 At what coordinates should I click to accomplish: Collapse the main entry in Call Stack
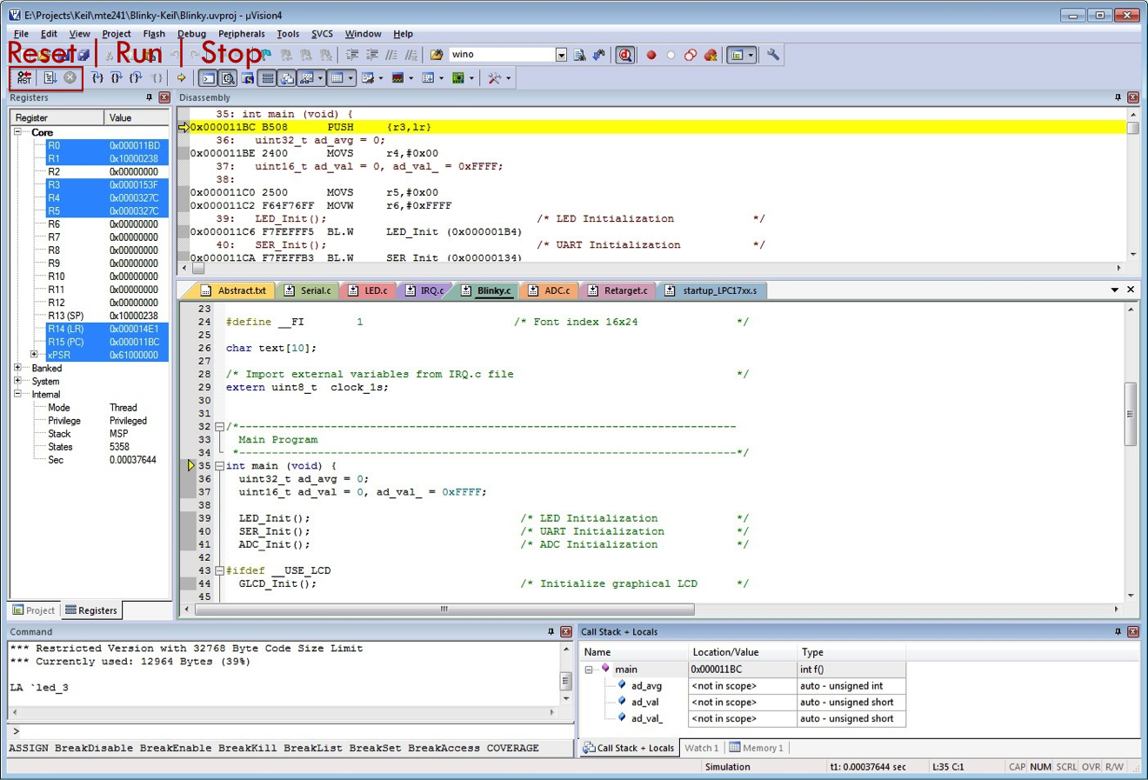589,670
